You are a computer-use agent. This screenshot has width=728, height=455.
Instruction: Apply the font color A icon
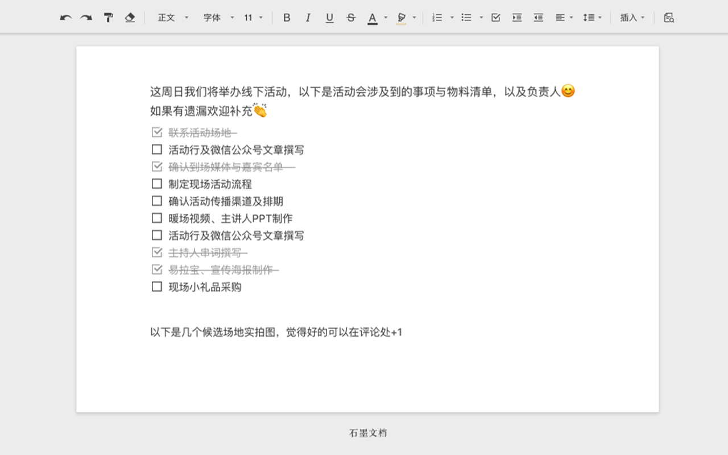[373, 18]
